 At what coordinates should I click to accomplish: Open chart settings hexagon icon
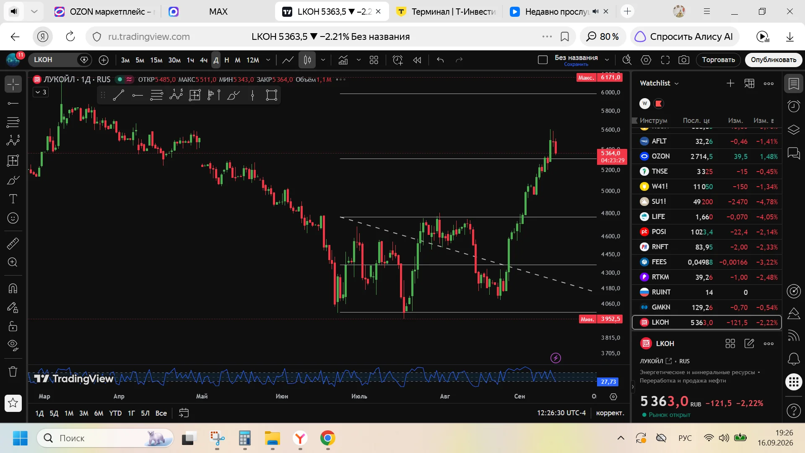(x=646, y=60)
